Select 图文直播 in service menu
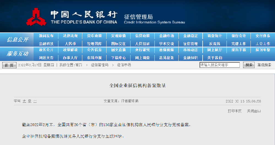 click(x=118, y=50)
